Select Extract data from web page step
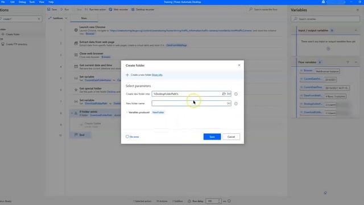364x205 pixels. pyautogui.click(x=176, y=43)
